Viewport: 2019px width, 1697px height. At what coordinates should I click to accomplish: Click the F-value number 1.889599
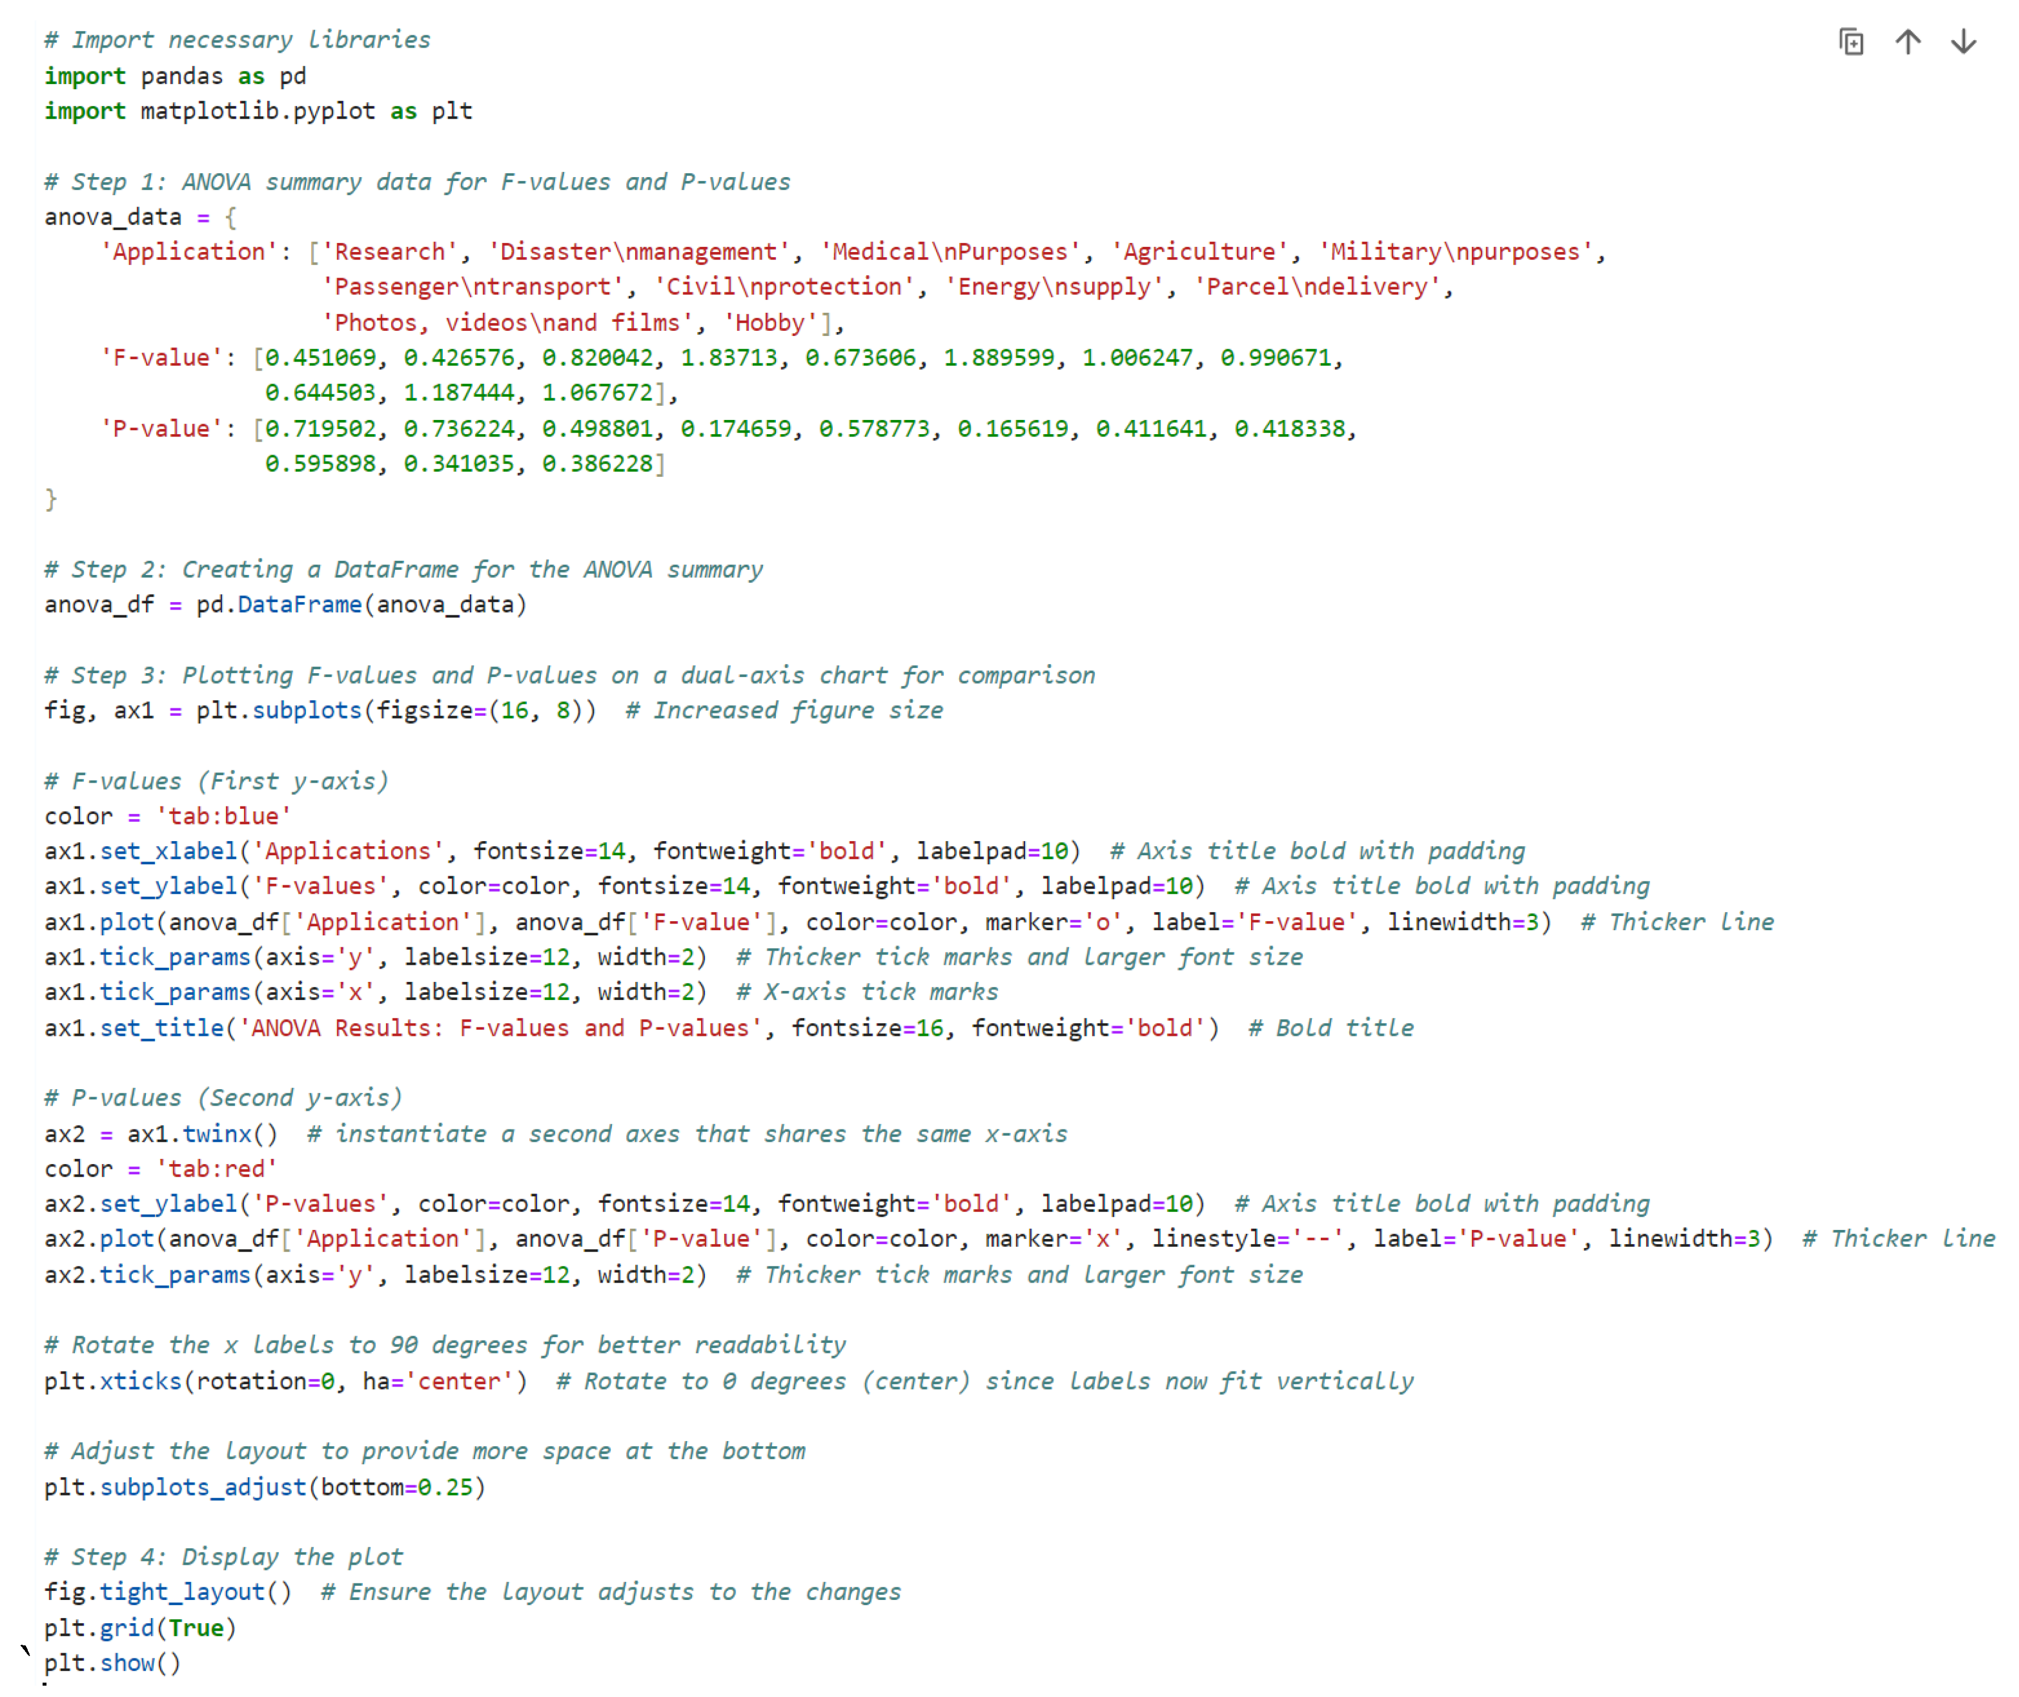pos(998,358)
